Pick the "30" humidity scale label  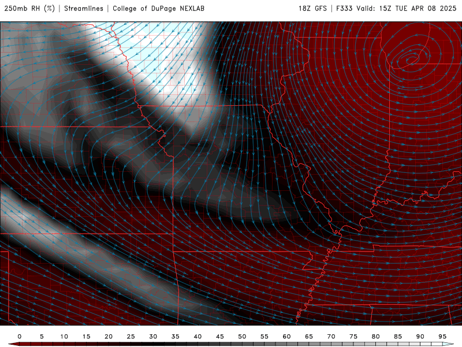pos(153,337)
